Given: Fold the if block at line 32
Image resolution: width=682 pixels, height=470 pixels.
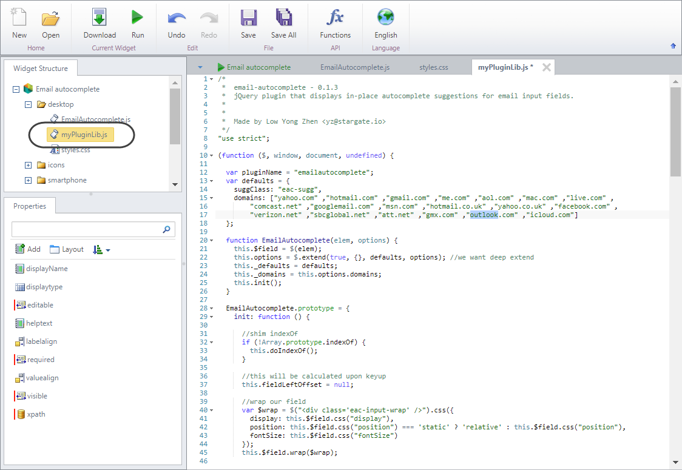Looking at the screenshot, I should [x=211, y=342].
